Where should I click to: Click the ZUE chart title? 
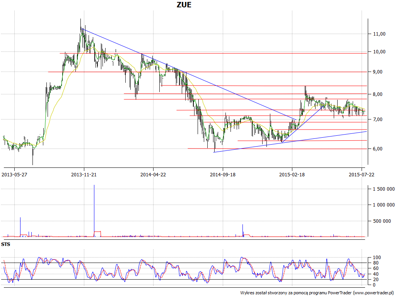[184, 5]
